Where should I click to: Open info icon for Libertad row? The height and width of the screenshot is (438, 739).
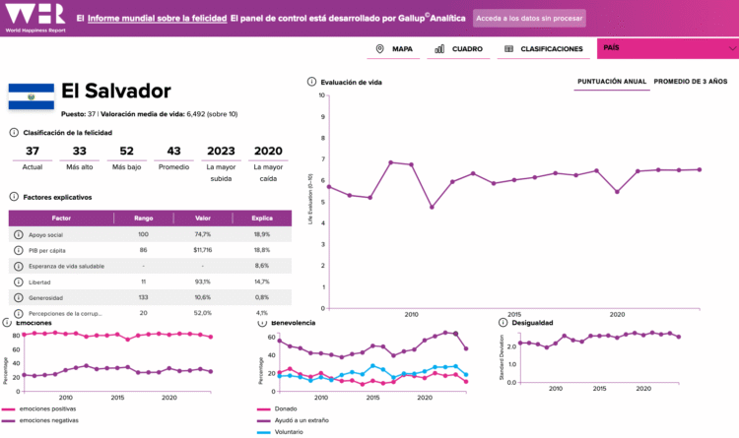[18, 282]
